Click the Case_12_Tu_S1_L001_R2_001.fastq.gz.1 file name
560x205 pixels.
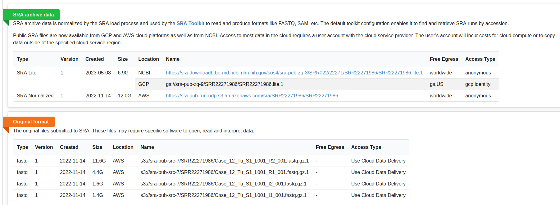tap(224, 161)
